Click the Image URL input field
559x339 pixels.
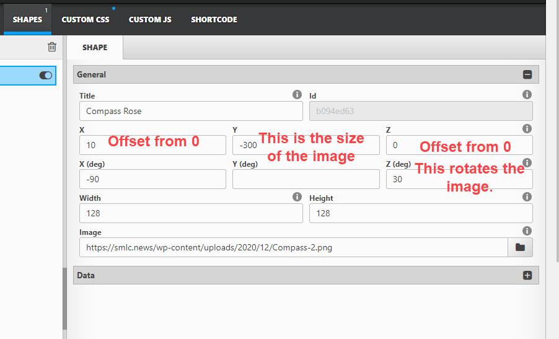[293, 247]
